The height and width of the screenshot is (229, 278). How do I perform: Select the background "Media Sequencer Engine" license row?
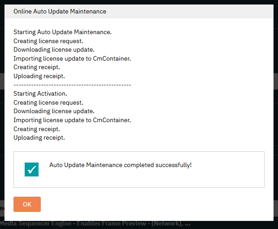pyautogui.click(x=95, y=224)
